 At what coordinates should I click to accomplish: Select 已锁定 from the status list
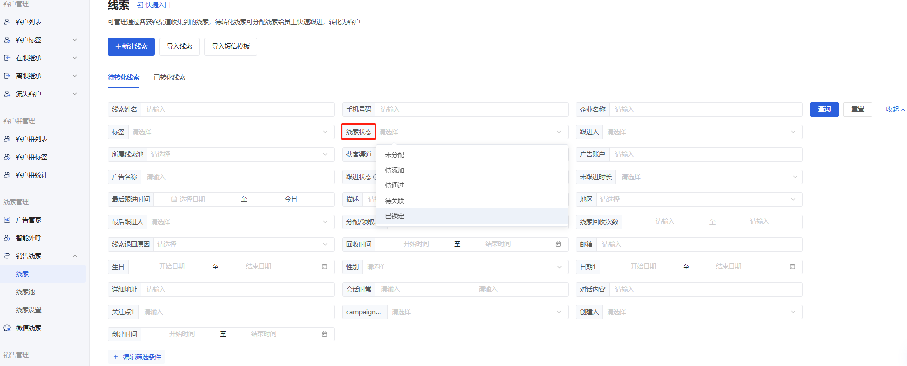point(472,216)
